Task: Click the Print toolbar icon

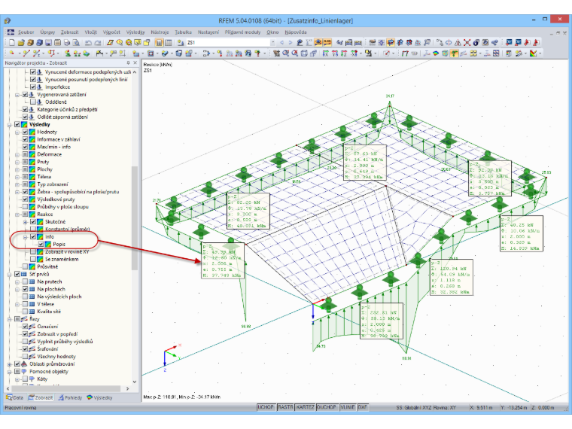Action: (67, 43)
